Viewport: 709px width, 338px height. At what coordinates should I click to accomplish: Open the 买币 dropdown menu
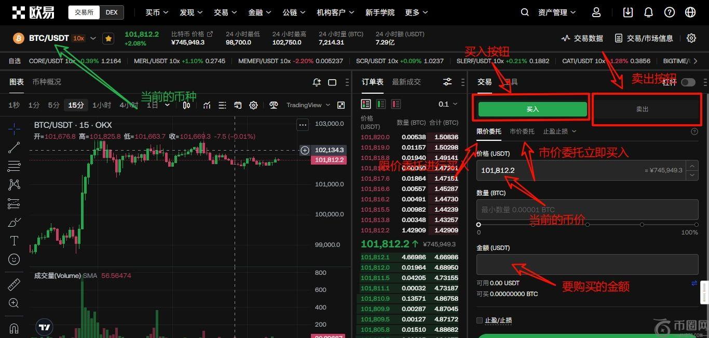(157, 12)
